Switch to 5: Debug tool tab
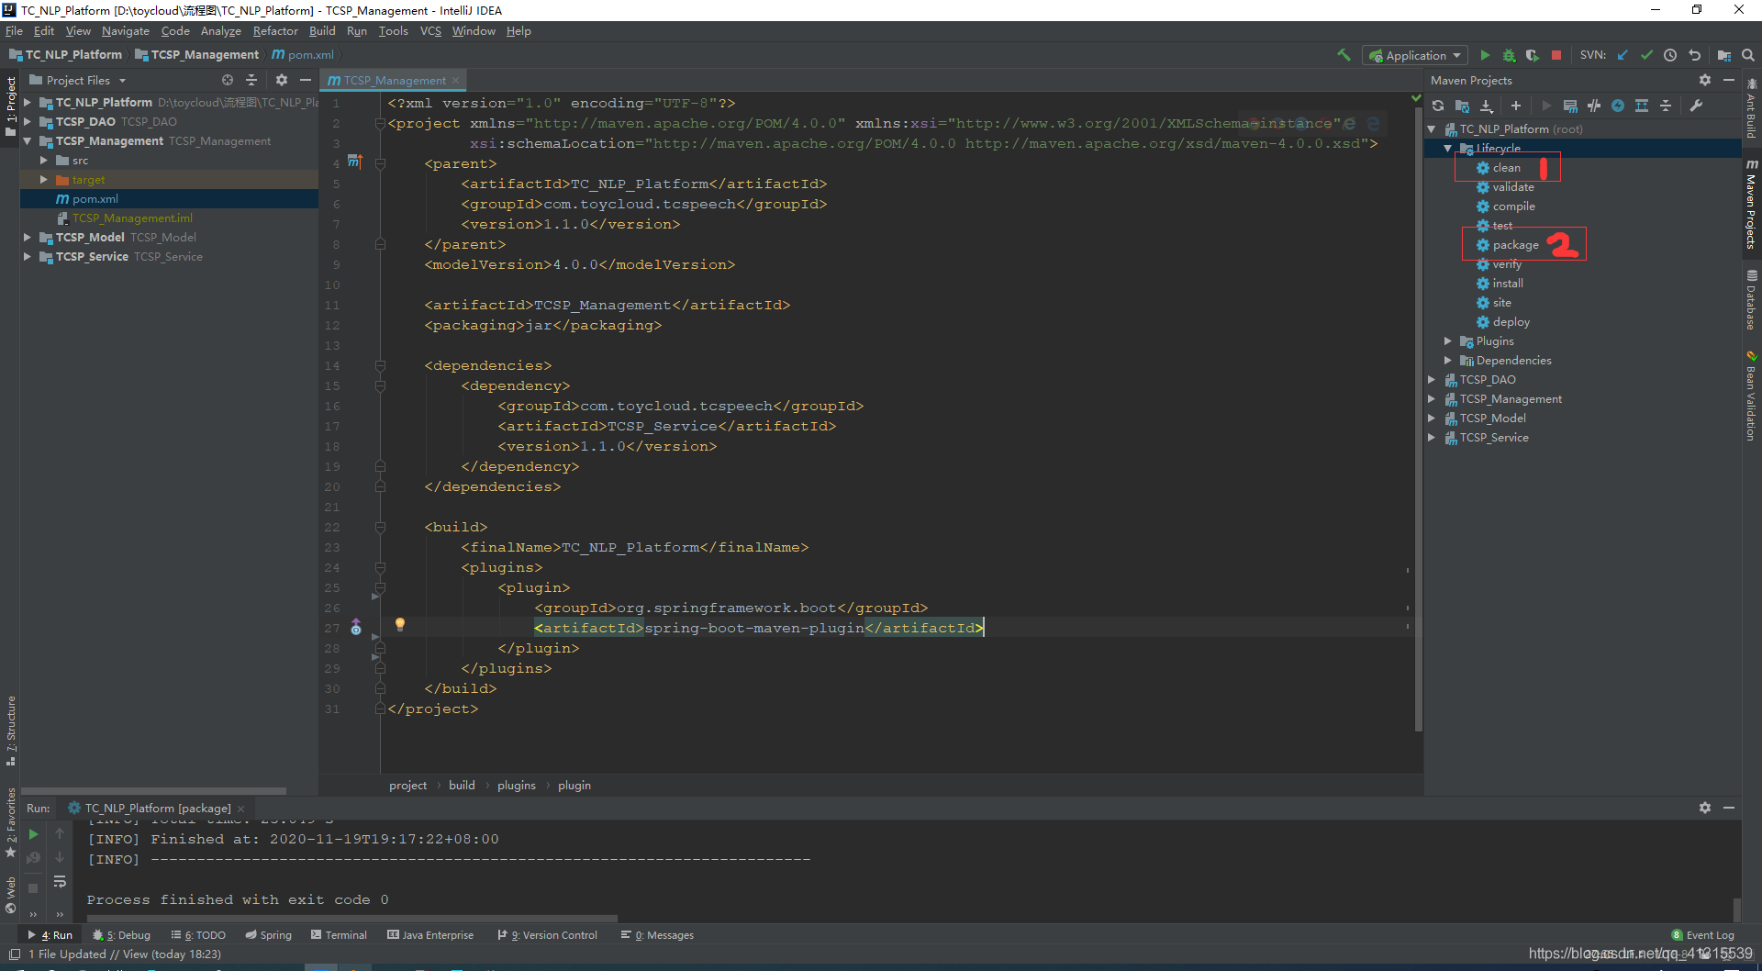The image size is (1762, 971). pyautogui.click(x=121, y=935)
